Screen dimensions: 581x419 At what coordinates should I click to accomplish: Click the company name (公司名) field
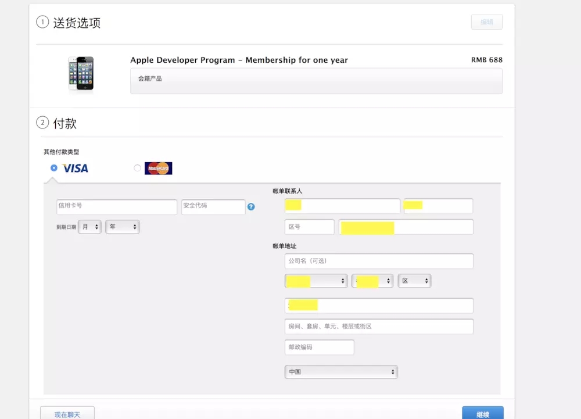click(379, 262)
